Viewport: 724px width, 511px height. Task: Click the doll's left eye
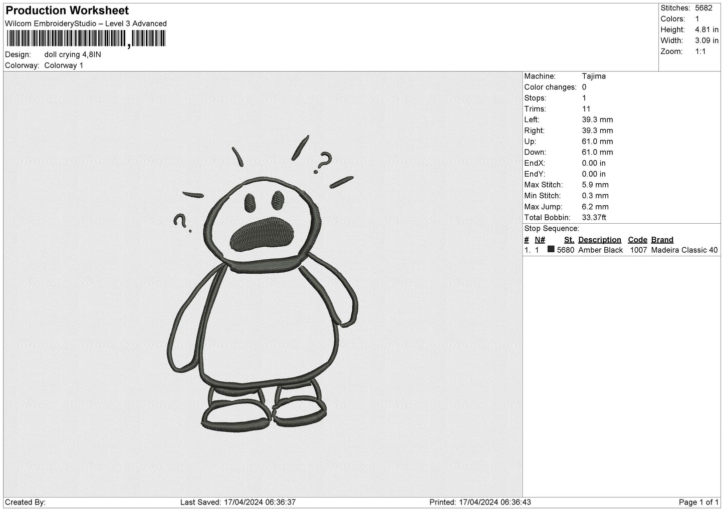pyautogui.click(x=250, y=202)
